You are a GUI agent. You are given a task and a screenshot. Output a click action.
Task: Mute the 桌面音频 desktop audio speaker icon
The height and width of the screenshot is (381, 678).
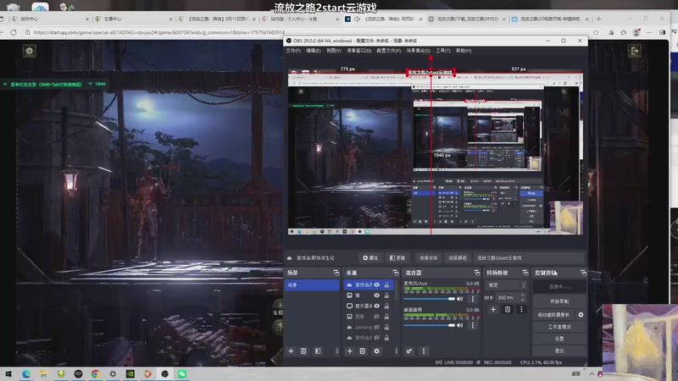coord(459,325)
